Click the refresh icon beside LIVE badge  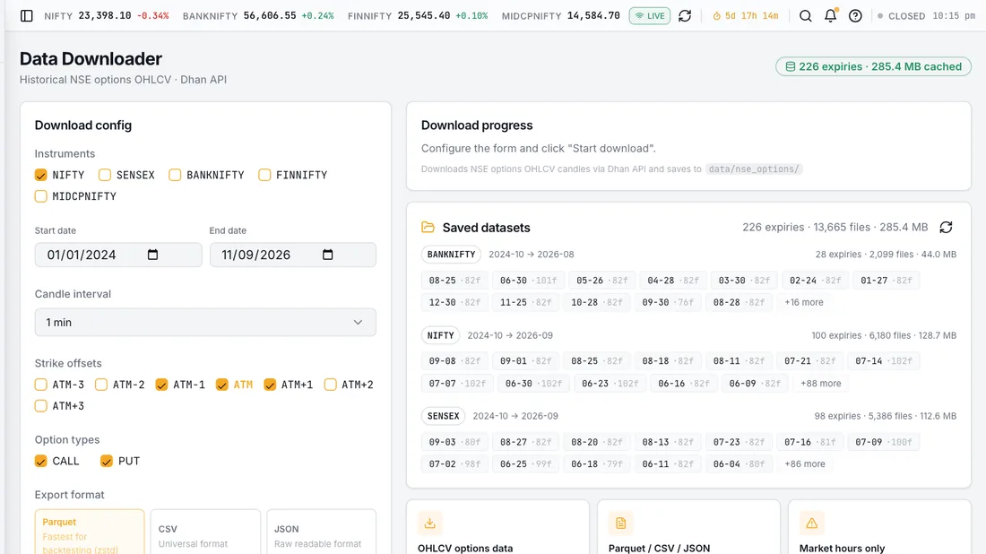pyautogui.click(x=685, y=16)
